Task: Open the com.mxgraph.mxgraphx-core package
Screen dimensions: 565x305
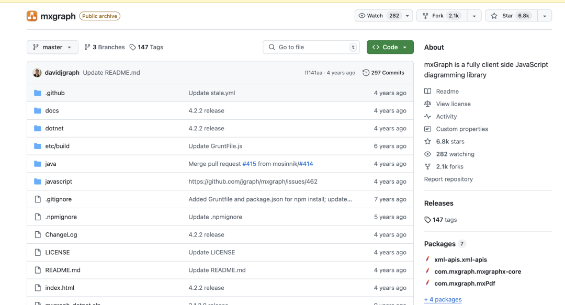Action: pyautogui.click(x=478, y=272)
